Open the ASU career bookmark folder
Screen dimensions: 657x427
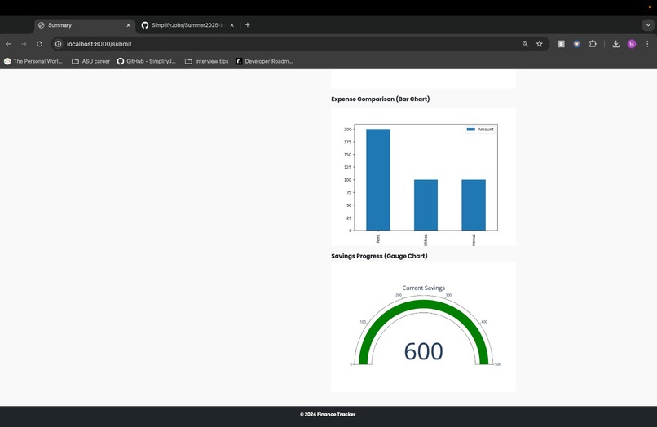pyautogui.click(x=91, y=61)
